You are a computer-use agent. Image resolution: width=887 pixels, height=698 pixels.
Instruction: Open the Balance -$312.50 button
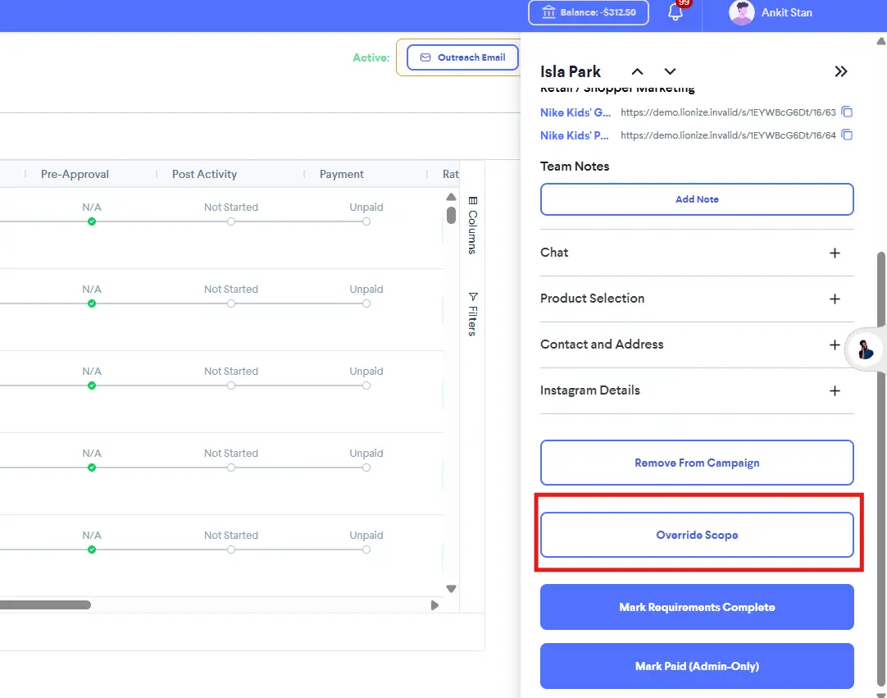click(x=589, y=12)
